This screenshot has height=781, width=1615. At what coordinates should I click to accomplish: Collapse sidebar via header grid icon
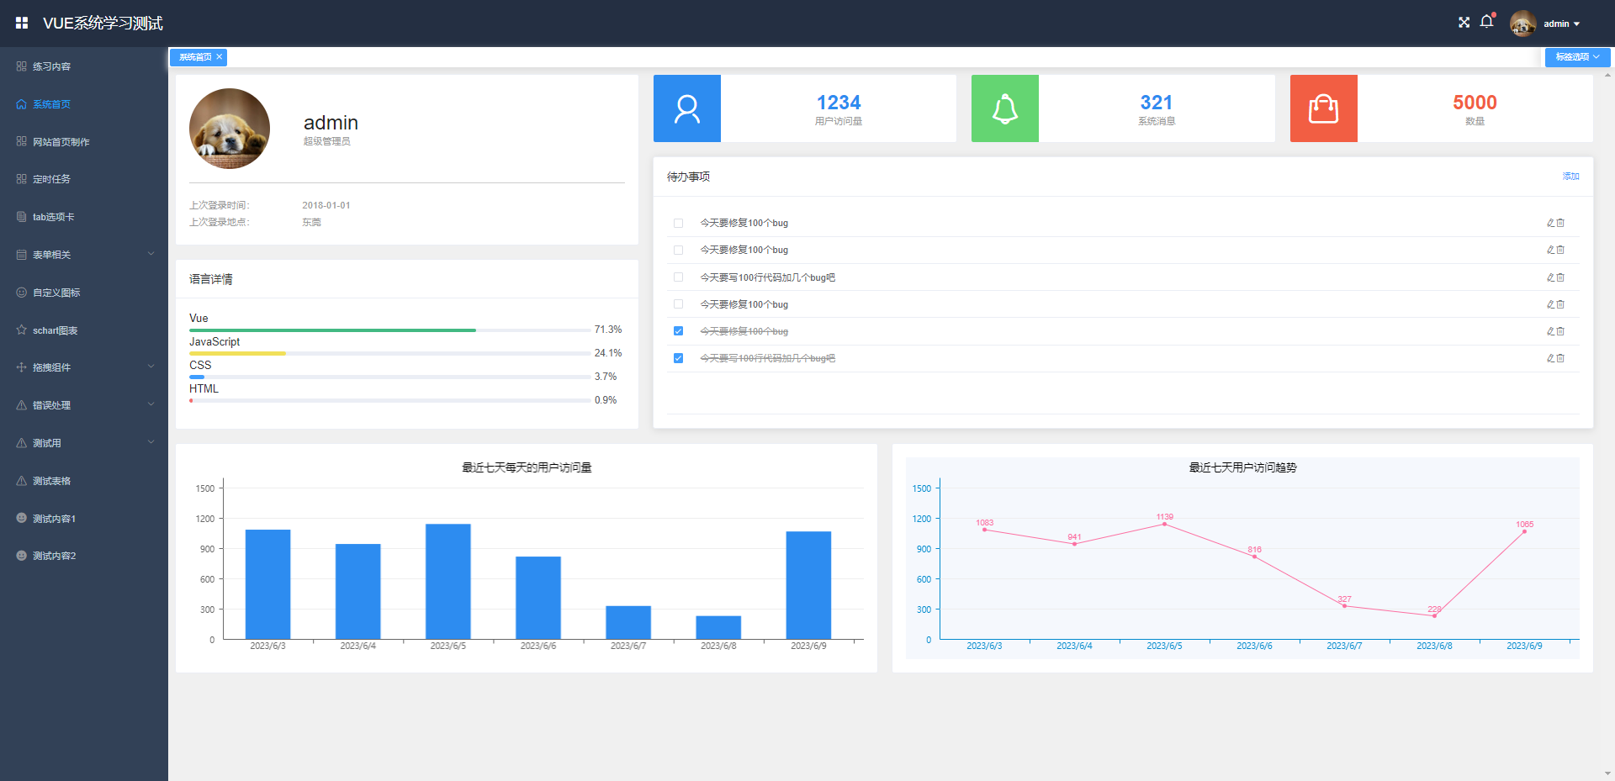[22, 23]
